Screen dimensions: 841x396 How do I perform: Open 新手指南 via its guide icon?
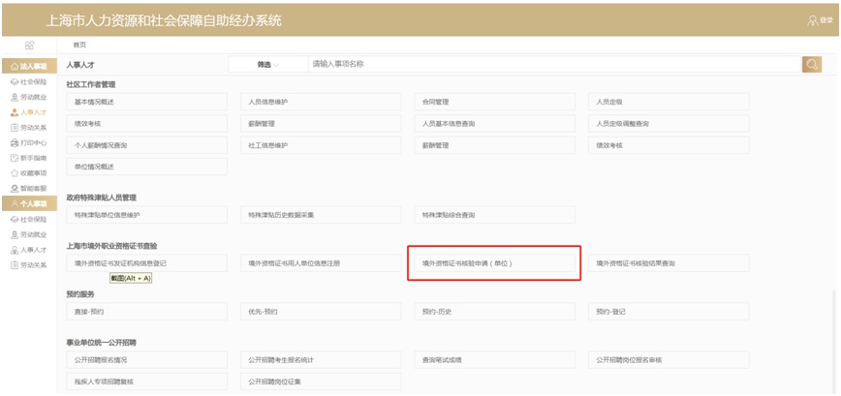coord(15,158)
